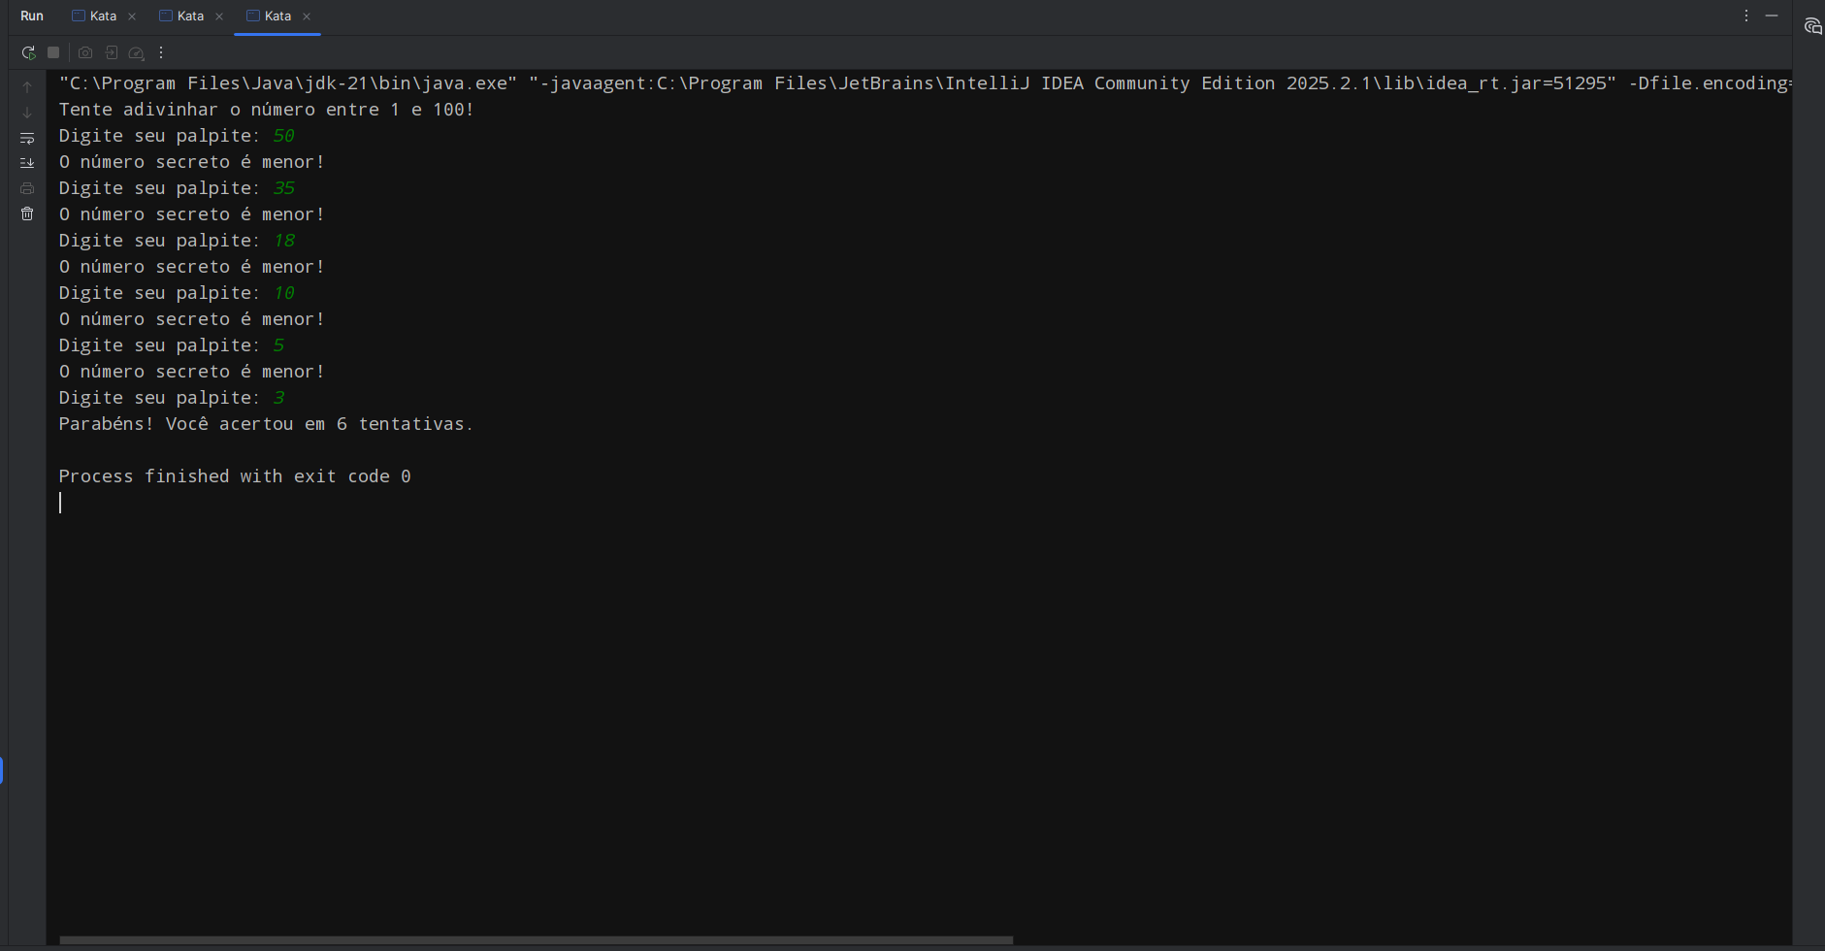This screenshot has height=951, width=1825.
Task: Click the console line 'Process finished with exit code 0'
Action: pyautogui.click(x=235, y=476)
